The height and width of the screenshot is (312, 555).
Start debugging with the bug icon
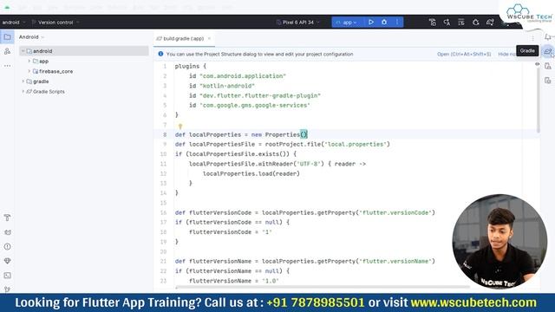click(x=384, y=22)
